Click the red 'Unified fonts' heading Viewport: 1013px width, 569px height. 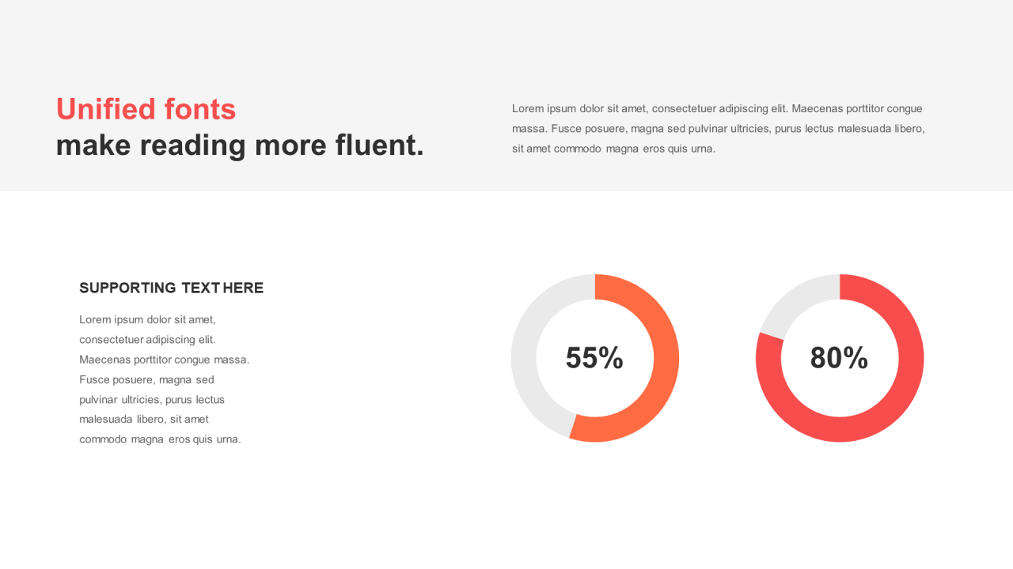146,109
